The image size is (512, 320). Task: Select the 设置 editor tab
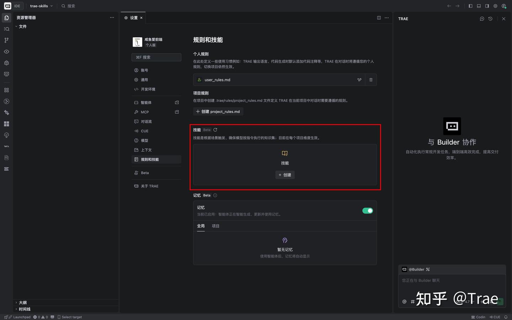133,18
